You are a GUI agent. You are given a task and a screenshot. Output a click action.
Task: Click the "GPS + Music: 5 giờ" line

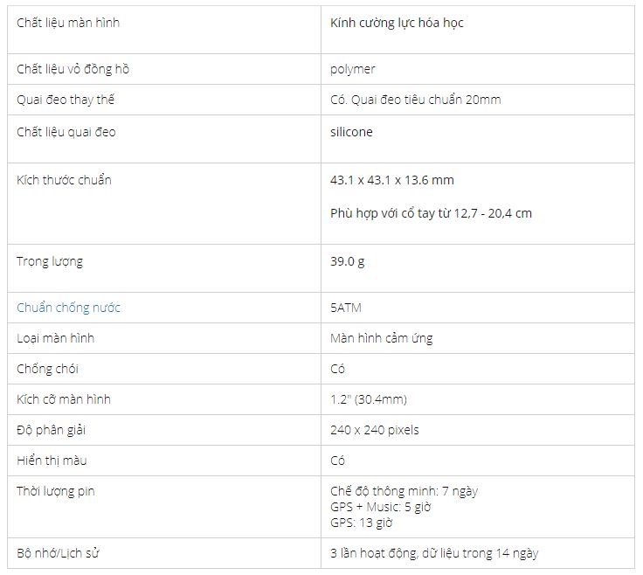381,507
